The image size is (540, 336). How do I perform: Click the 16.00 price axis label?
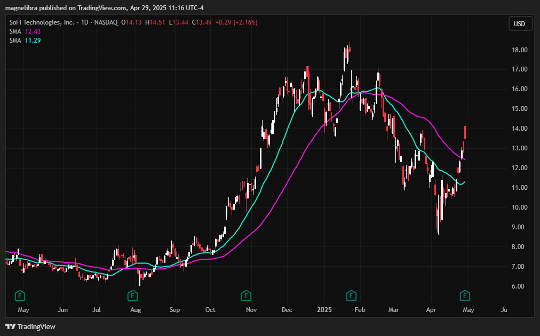(x=519, y=89)
